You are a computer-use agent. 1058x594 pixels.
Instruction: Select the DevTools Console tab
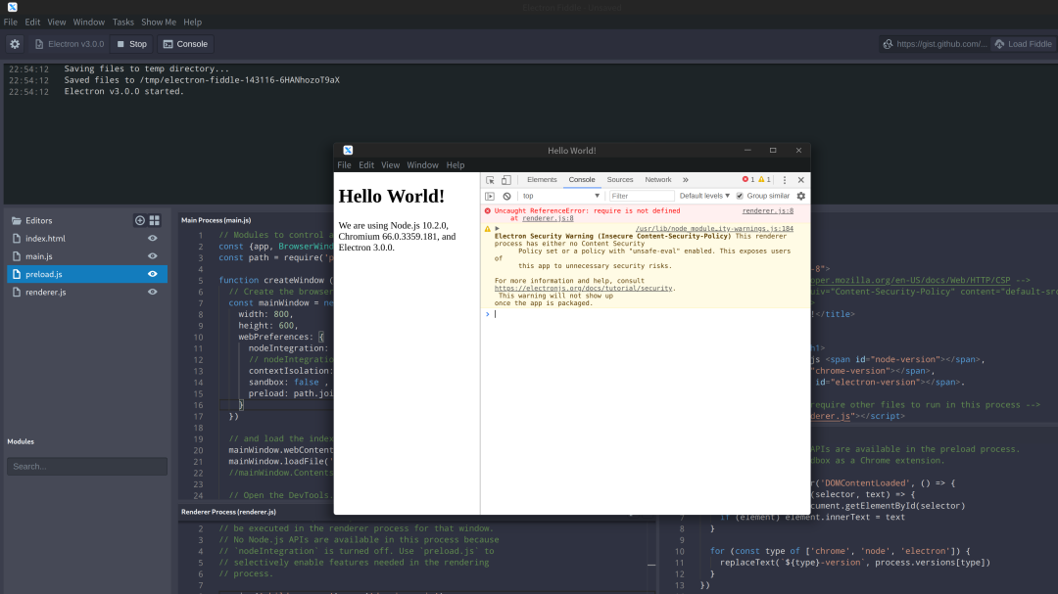(582, 180)
